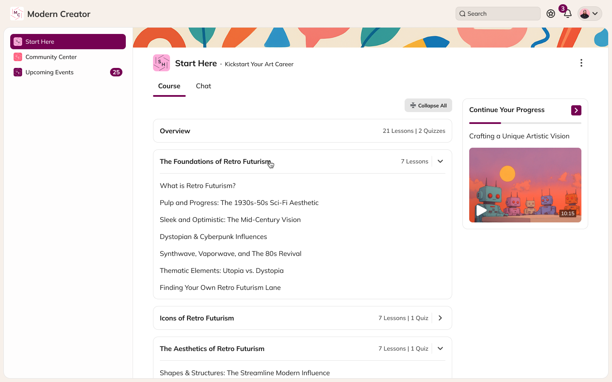Open the Upcoming Events count badge
Viewport: 612px width, 382px height.
pyautogui.click(x=116, y=72)
